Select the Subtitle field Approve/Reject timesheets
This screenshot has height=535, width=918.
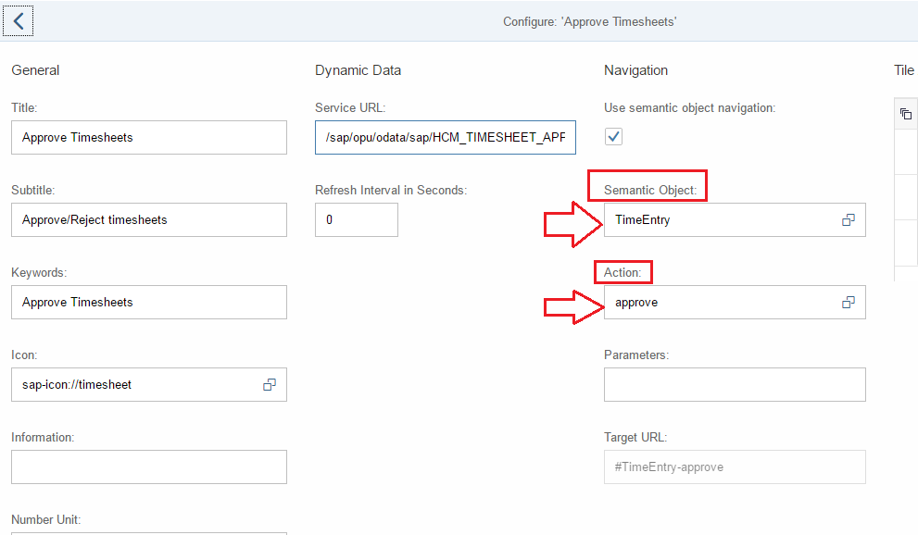(149, 220)
